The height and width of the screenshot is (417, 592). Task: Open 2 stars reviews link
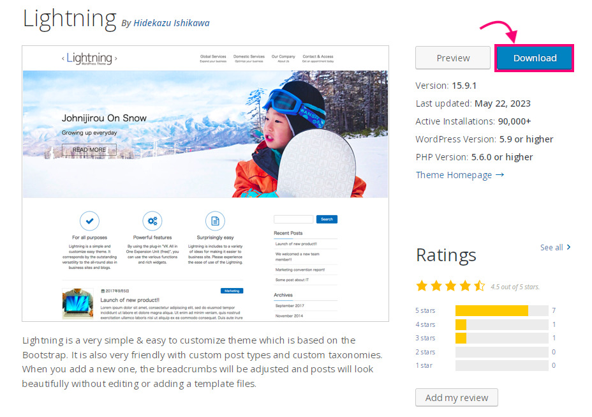[425, 352]
